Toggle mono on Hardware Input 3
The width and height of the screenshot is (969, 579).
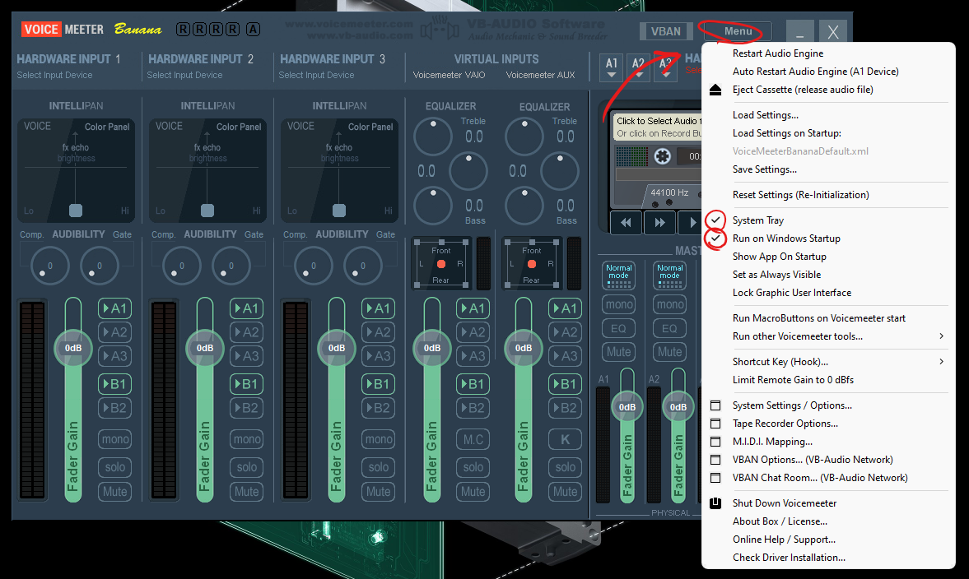tap(378, 439)
